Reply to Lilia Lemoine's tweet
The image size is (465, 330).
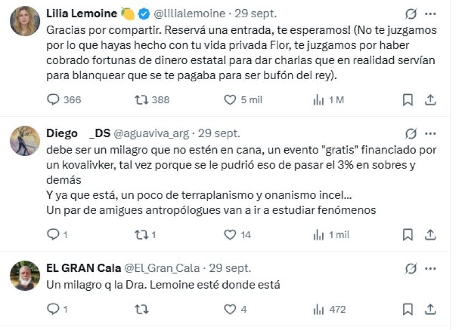(53, 100)
